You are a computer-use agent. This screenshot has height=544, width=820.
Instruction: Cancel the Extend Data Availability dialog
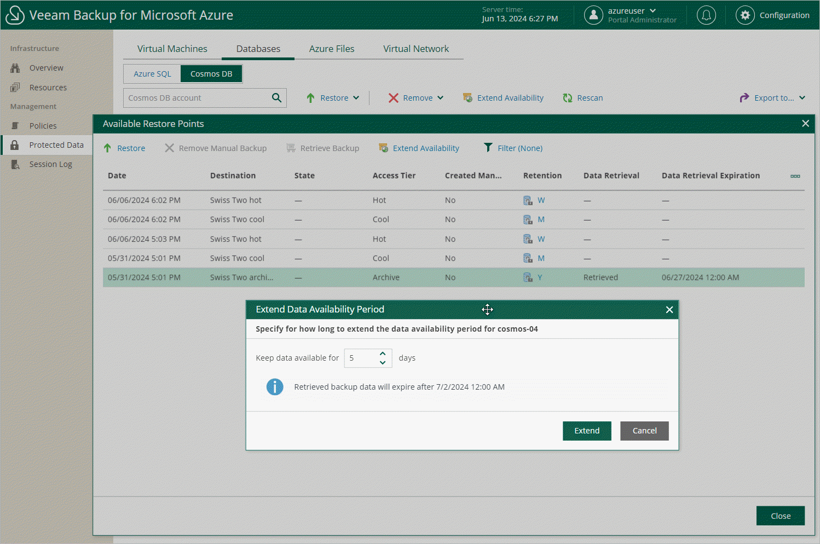point(644,431)
